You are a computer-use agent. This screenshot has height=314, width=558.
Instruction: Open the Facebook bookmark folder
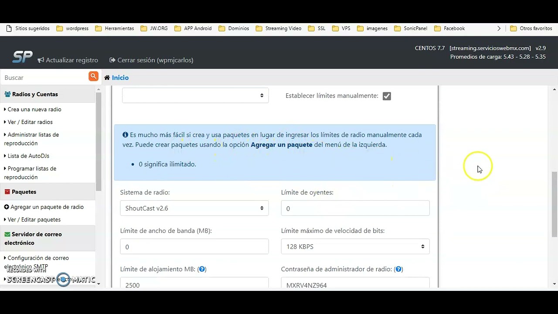coord(449,28)
